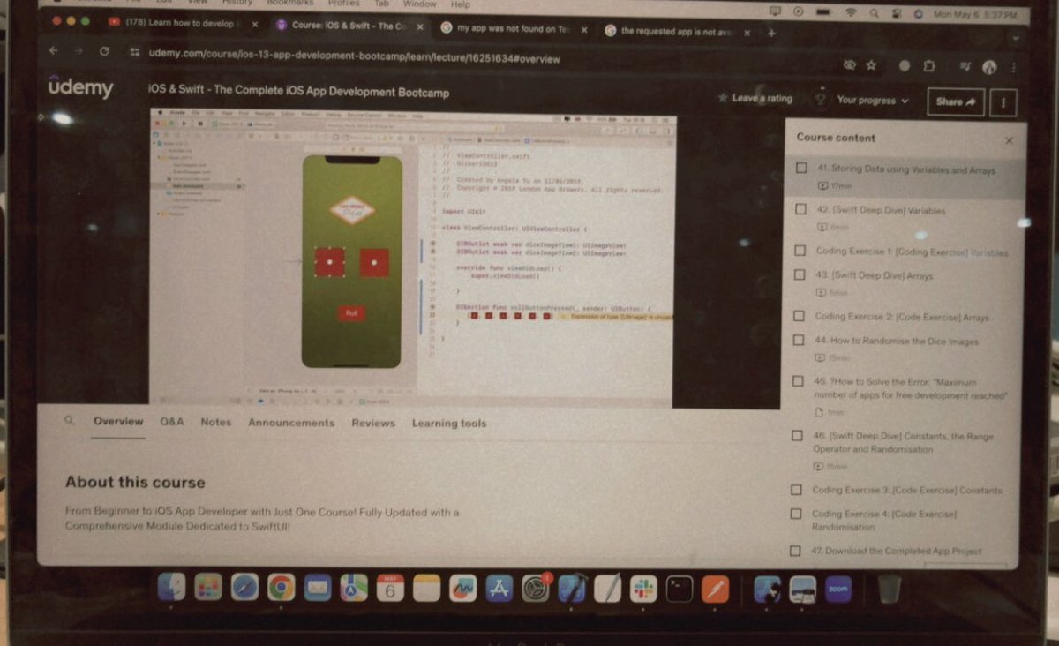This screenshot has width=1059, height=646.
Task: Switch to the Q&A tab
Action: point(171,423)
